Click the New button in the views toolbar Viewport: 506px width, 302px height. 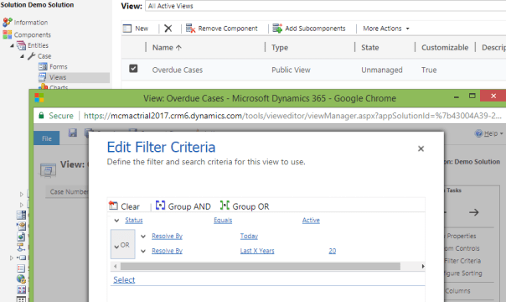coord(136,29)
